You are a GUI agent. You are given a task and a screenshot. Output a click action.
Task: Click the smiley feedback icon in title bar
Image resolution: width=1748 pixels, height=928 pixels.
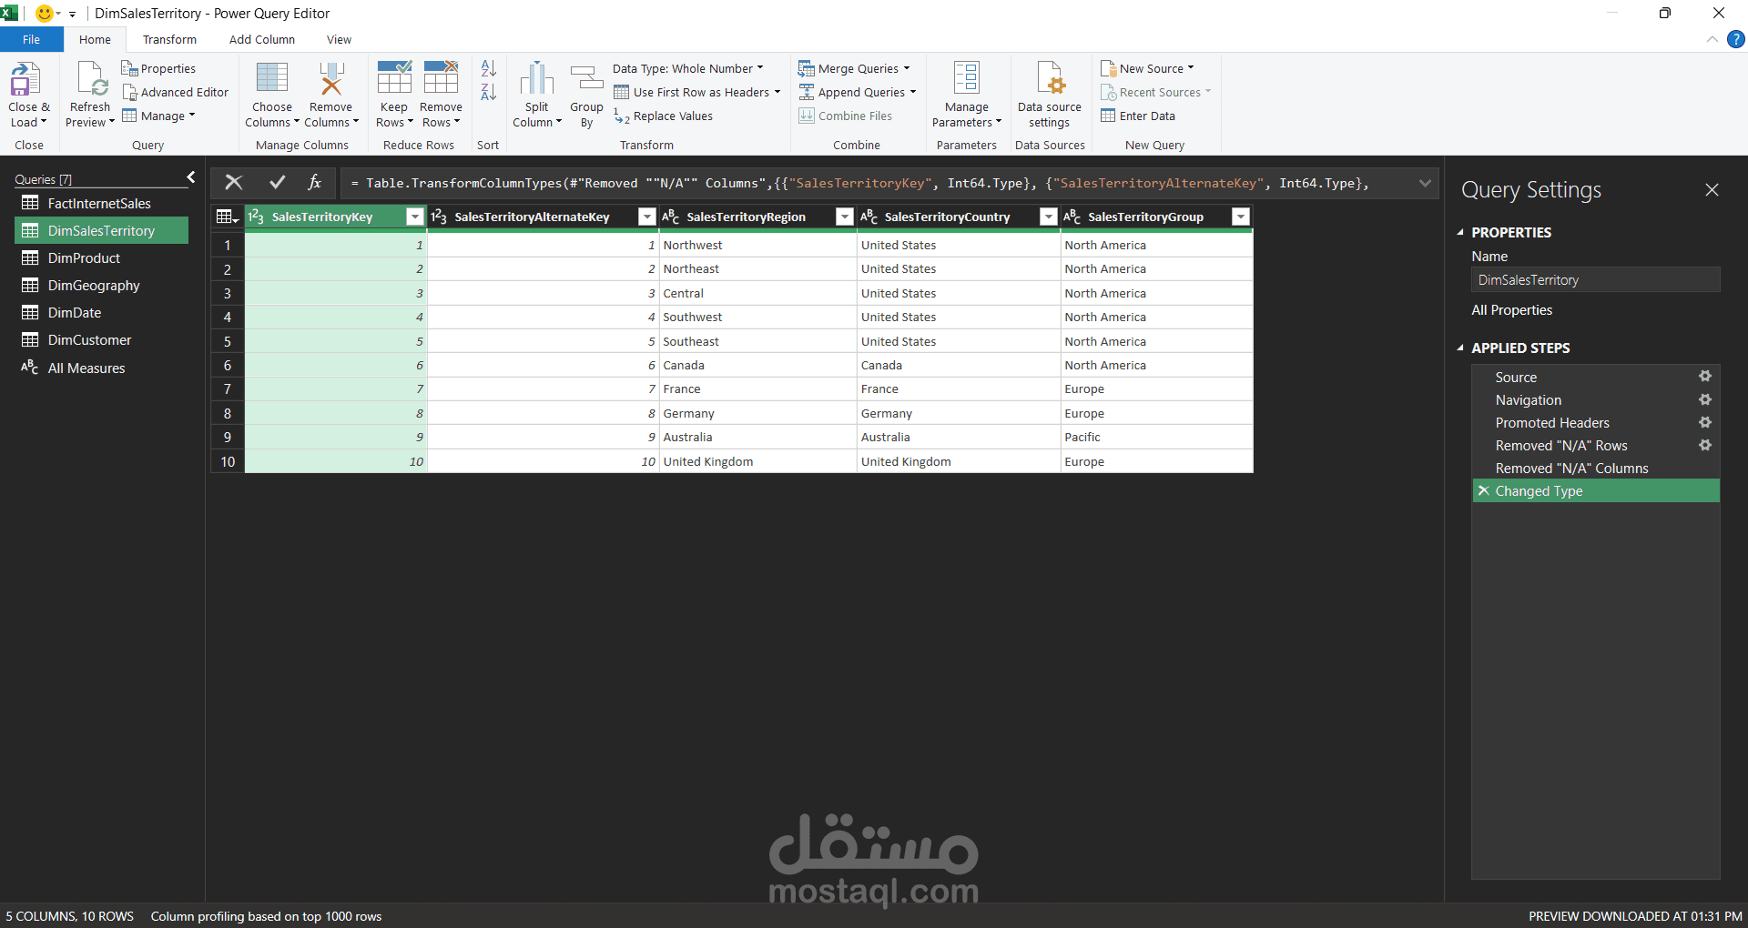(44, 13)
